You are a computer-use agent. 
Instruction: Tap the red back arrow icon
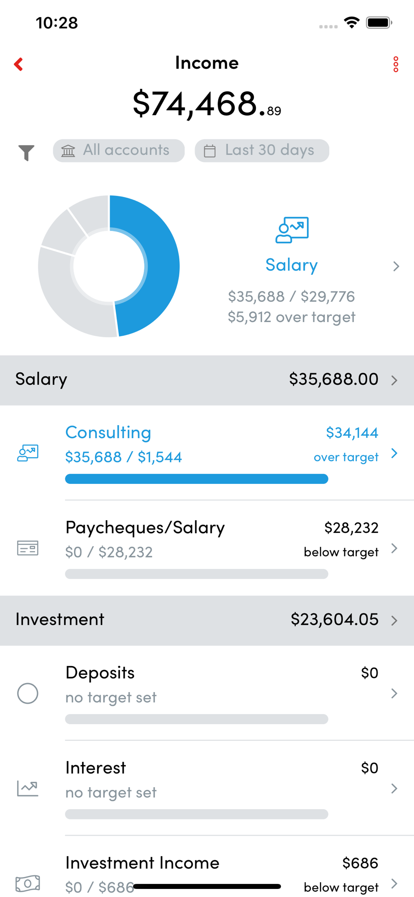click(18, 64)
